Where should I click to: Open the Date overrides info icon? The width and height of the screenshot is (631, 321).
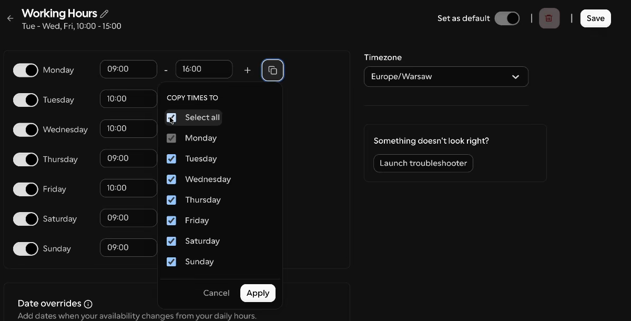[88, 304]
